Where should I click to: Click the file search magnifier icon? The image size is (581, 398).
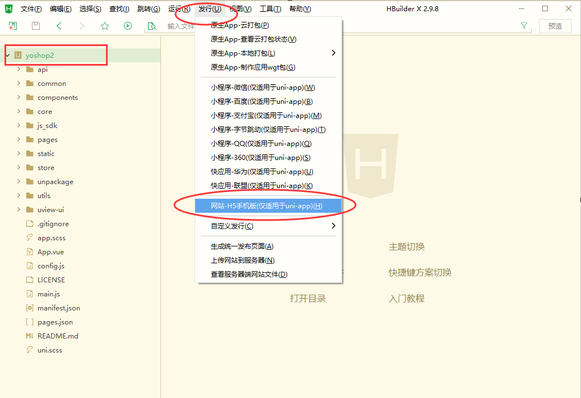pyautogui.click(x=152, y=26)
